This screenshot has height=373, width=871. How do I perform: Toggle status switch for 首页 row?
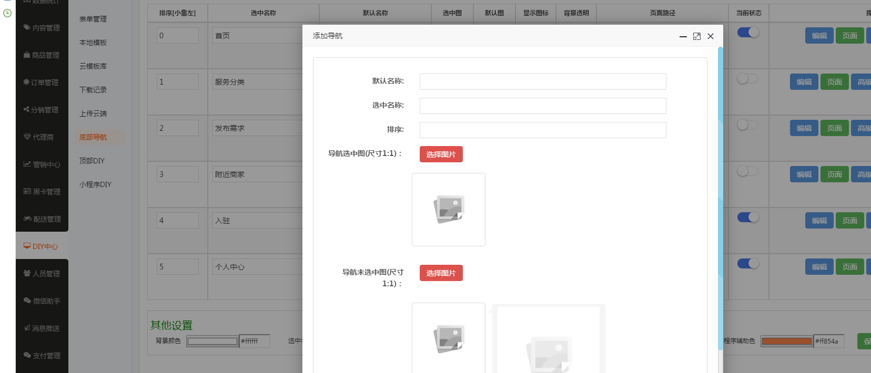pos(748,33)
